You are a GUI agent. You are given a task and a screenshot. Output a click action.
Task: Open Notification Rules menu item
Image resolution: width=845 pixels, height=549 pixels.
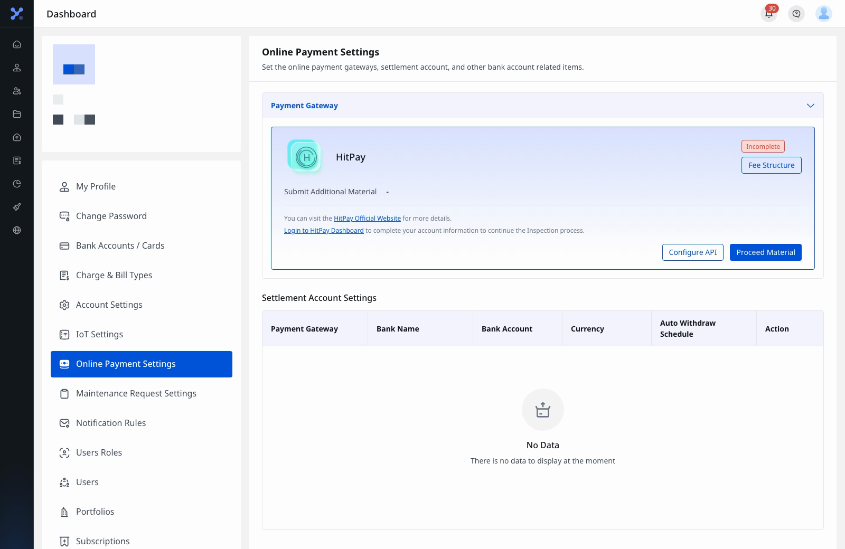[x=142, y=423]
